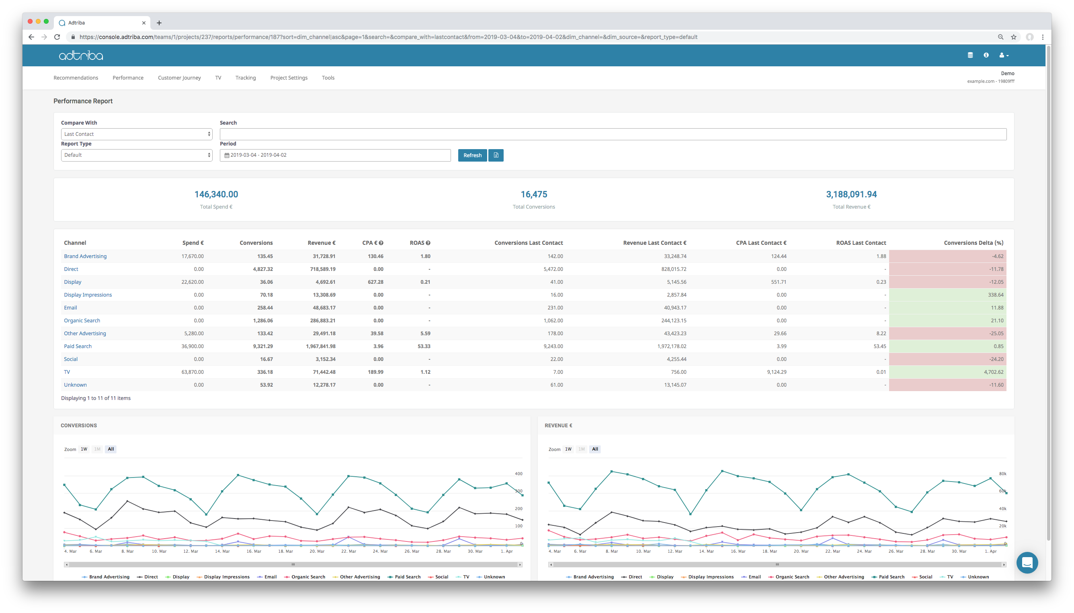The image size is (1074, 613).
Task: Select All zoom on the Revenue chart
Action: point(594,449)
